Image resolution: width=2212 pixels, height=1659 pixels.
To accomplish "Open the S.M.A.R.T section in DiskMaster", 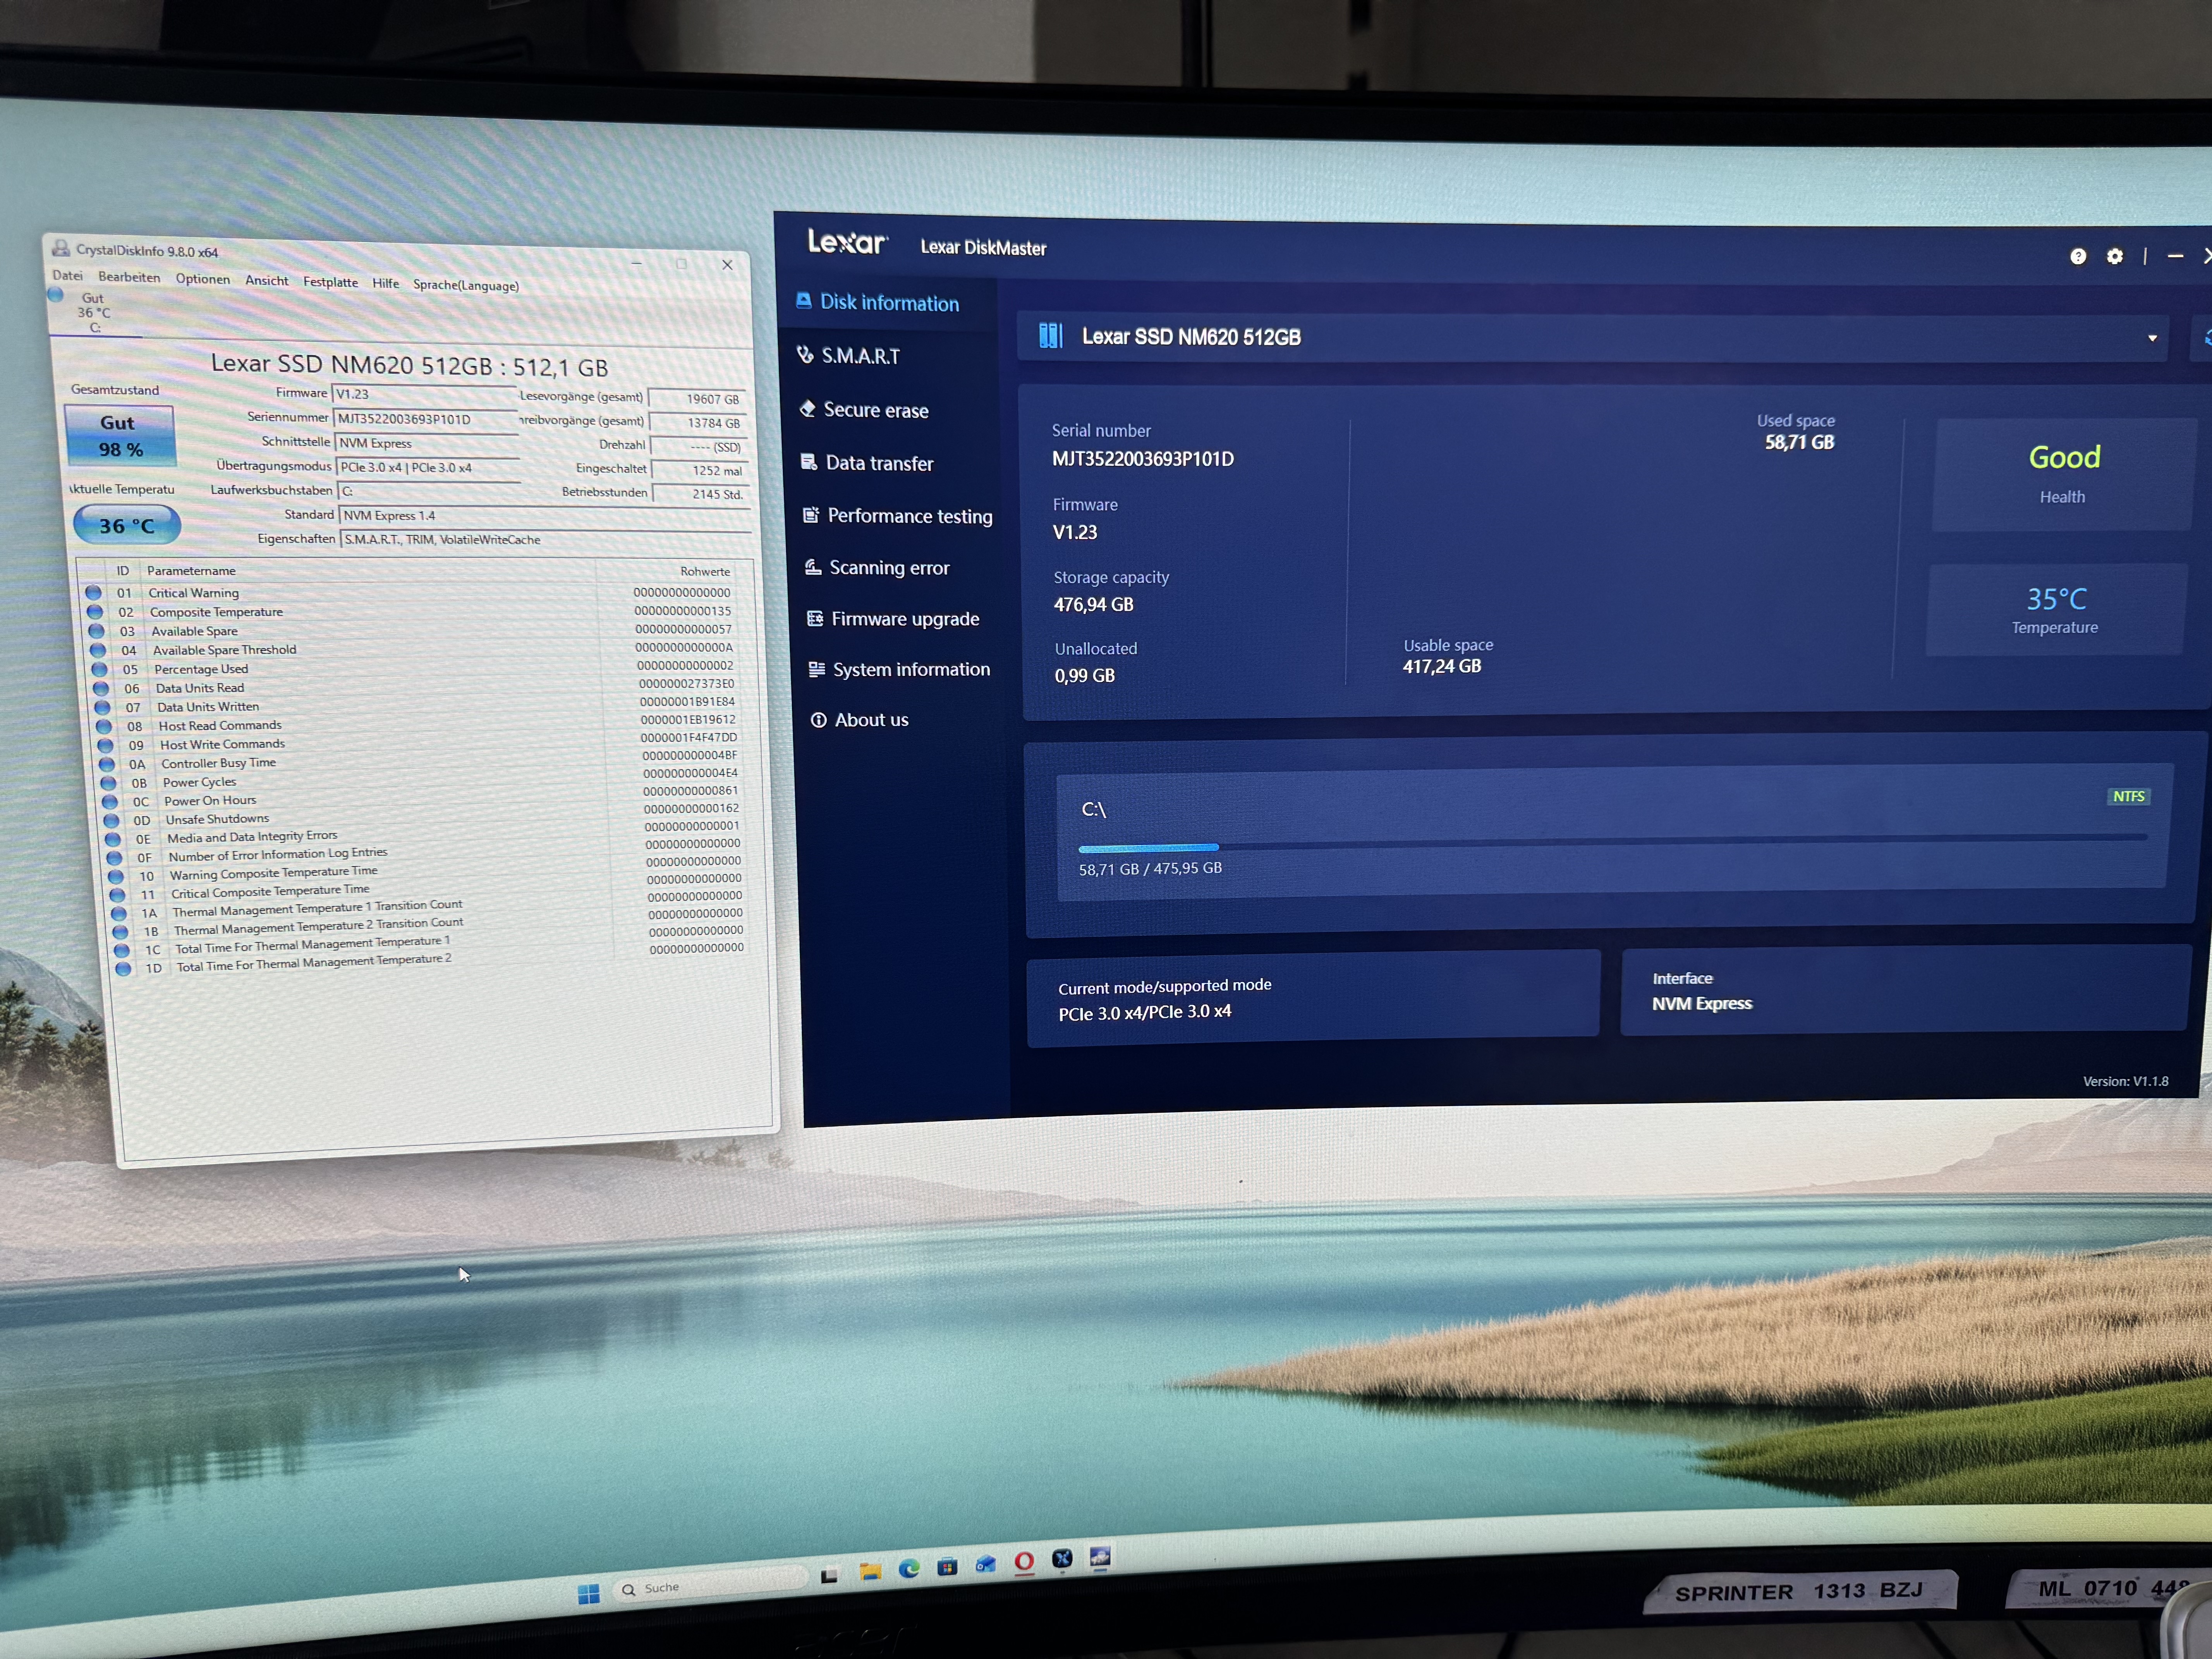I will tap(860, 356).
